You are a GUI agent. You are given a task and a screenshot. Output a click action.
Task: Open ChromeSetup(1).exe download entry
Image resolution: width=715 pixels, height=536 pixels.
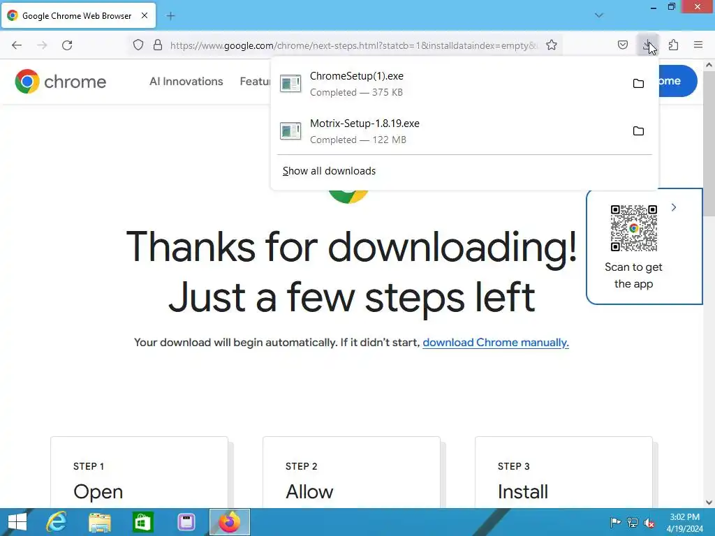(x=449, y=84)
